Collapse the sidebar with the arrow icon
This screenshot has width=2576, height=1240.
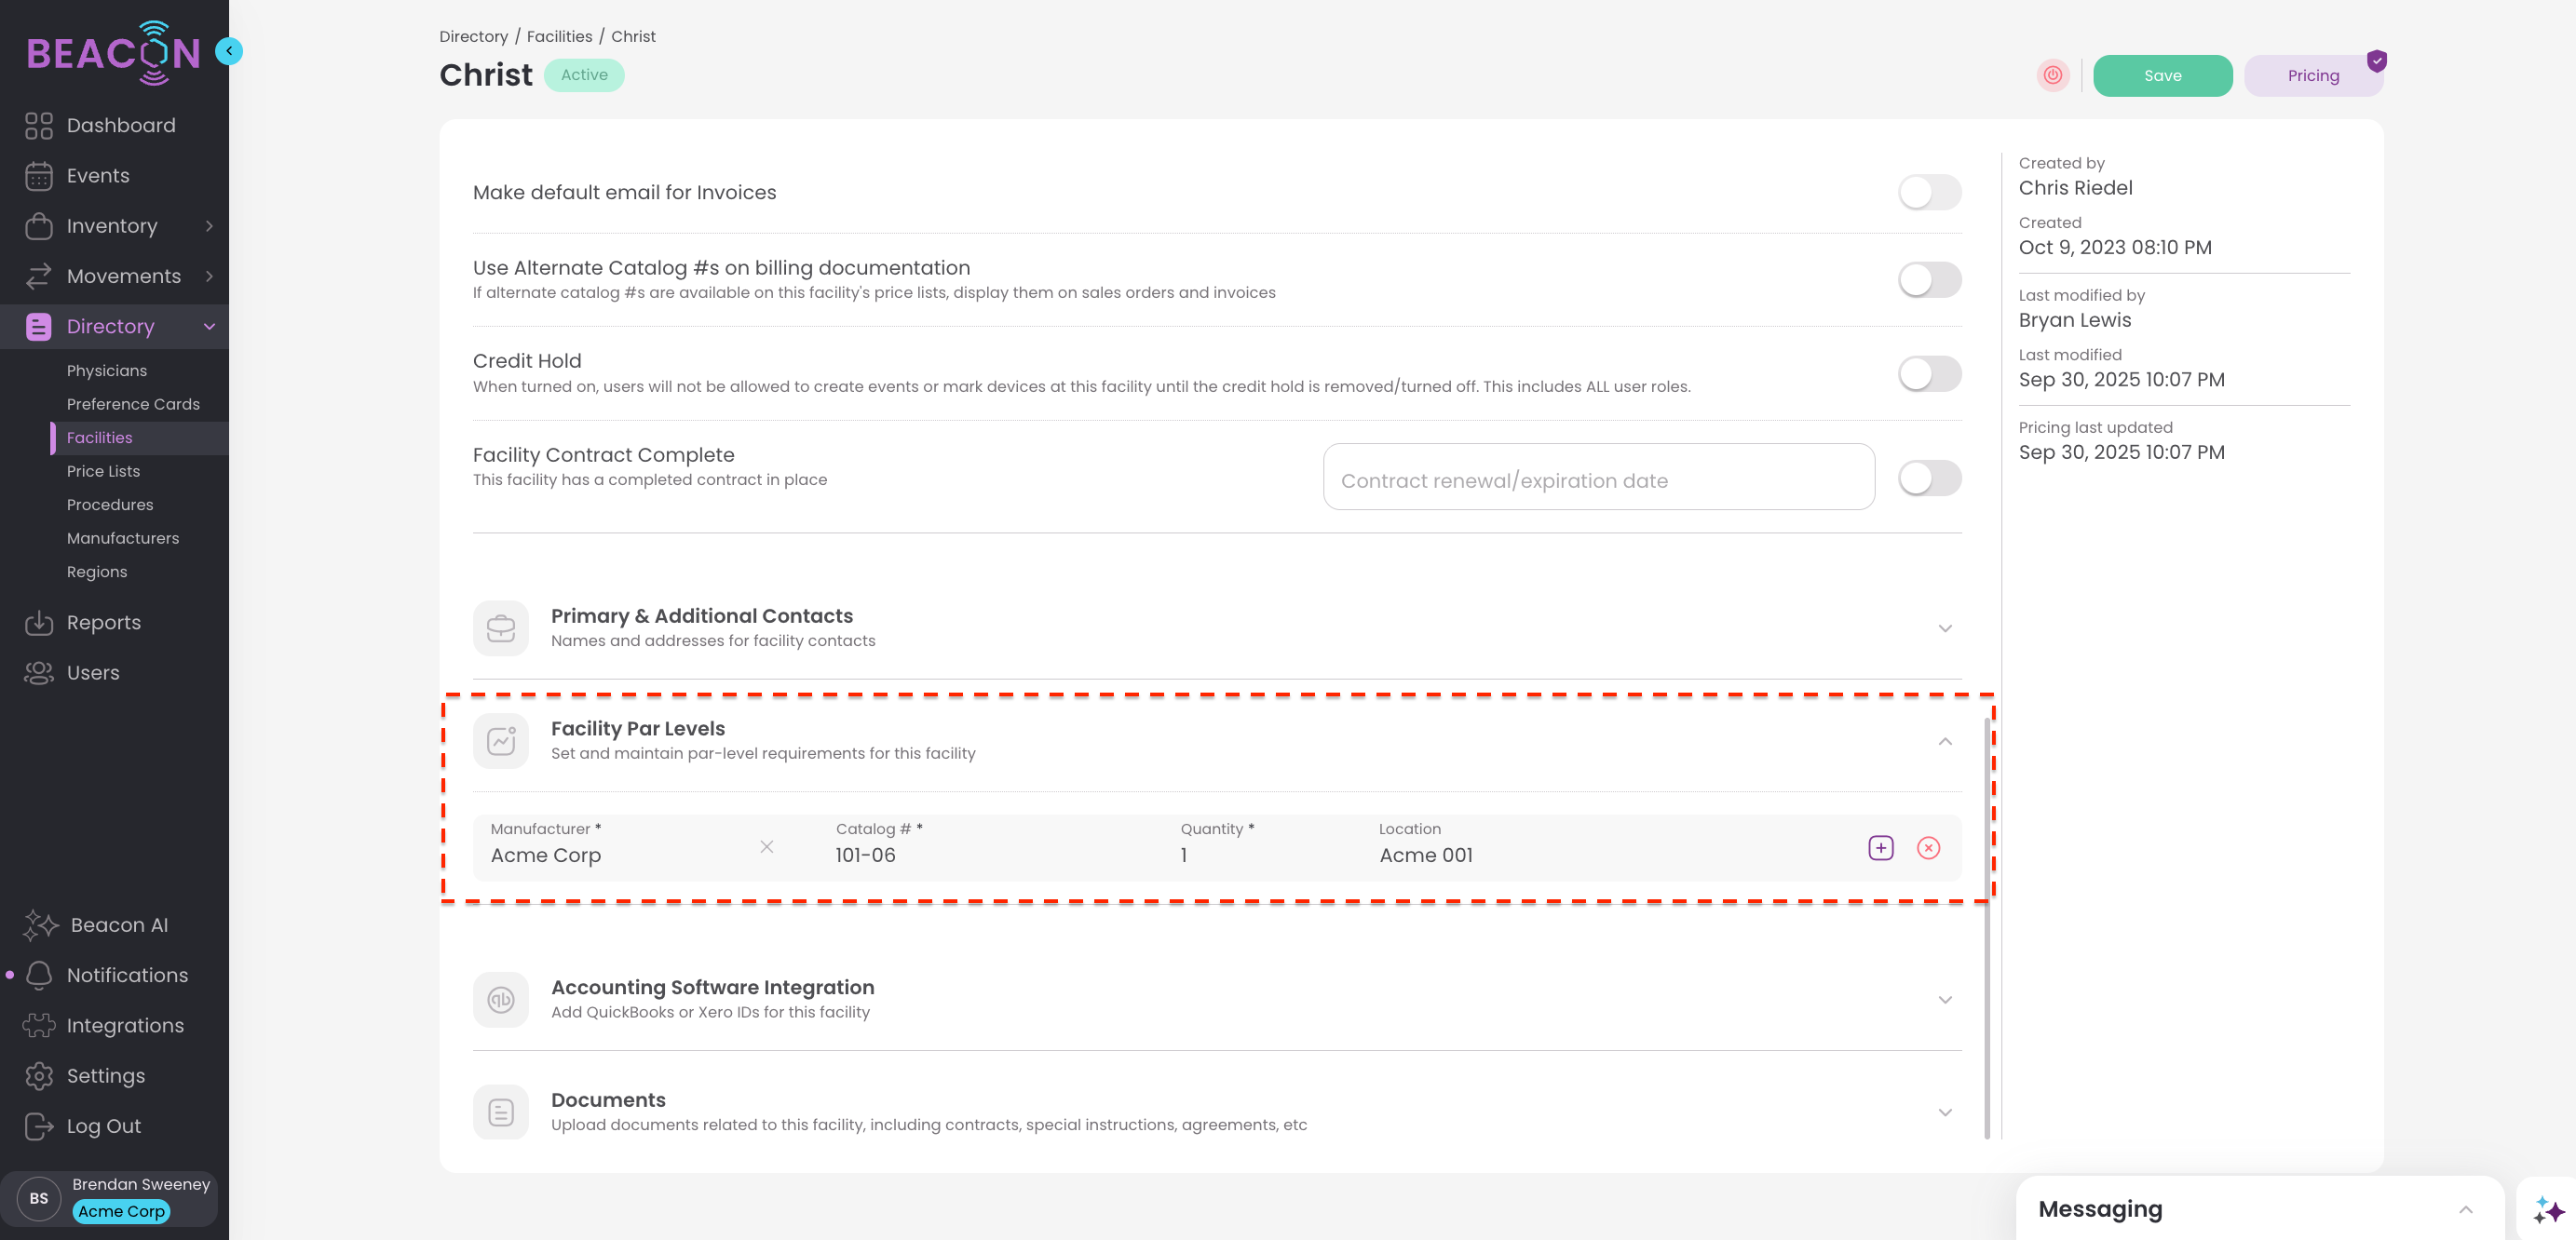(229, 51)
